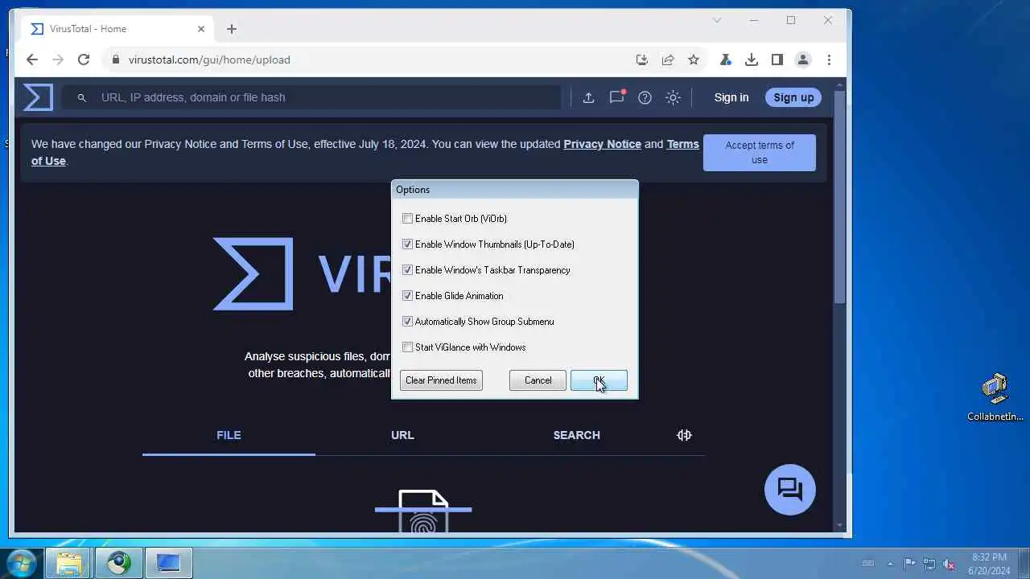Click VirusTotal logo icon in header
The width and height of the screenshot is (1030, 579).
[37, 97]
